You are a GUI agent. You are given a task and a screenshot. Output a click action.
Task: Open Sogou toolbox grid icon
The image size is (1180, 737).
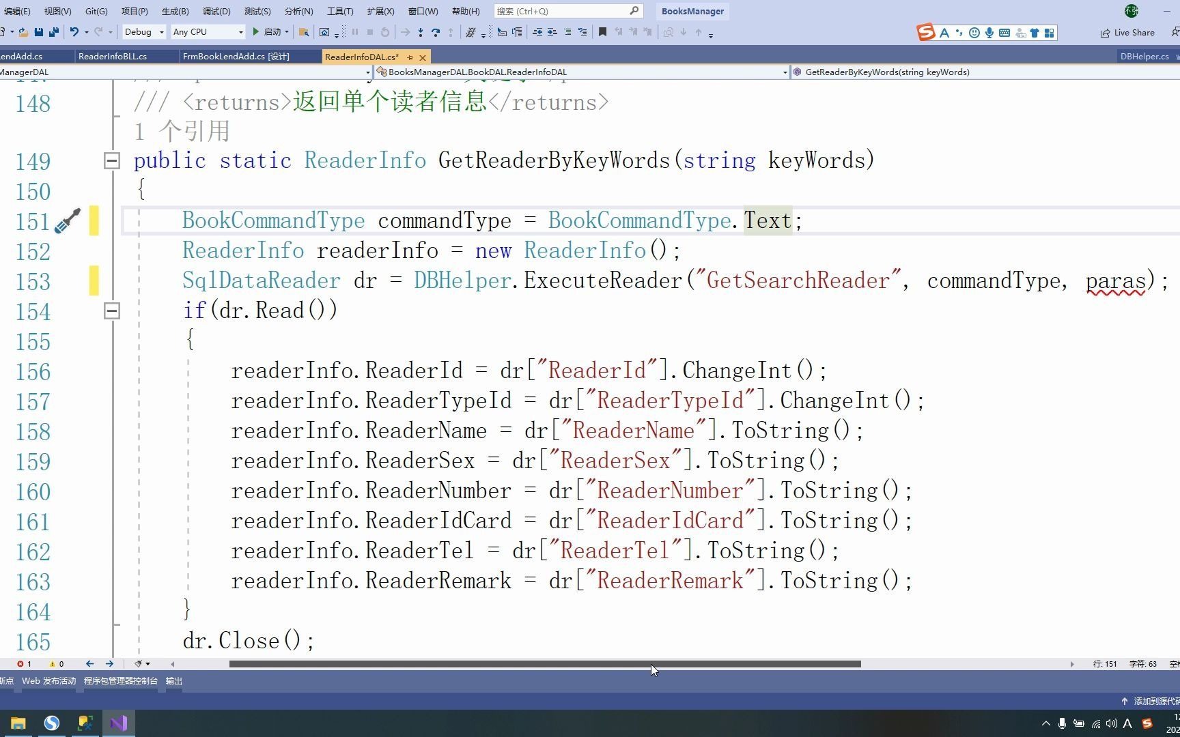click(x=1050, y=33)
